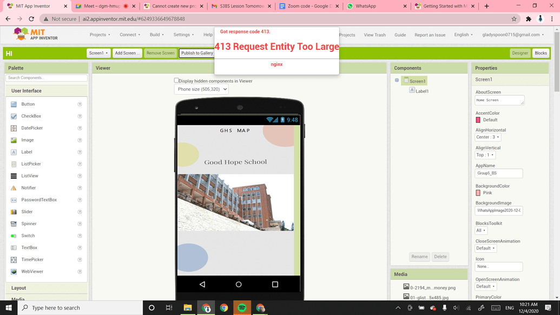Open the Projects menu
The height and width of the screenshot is (315, 560).
[100, 34]
